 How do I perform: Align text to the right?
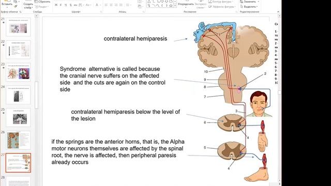(116, 5)
